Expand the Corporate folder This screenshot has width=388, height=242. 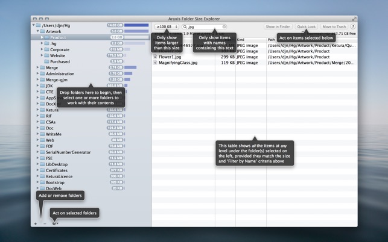pyautogui.click(x=42, y=49)
